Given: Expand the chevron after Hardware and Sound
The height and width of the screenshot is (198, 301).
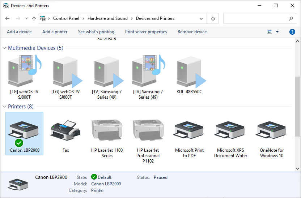Looking at the screenshot, I should click(x=132, y=18).
